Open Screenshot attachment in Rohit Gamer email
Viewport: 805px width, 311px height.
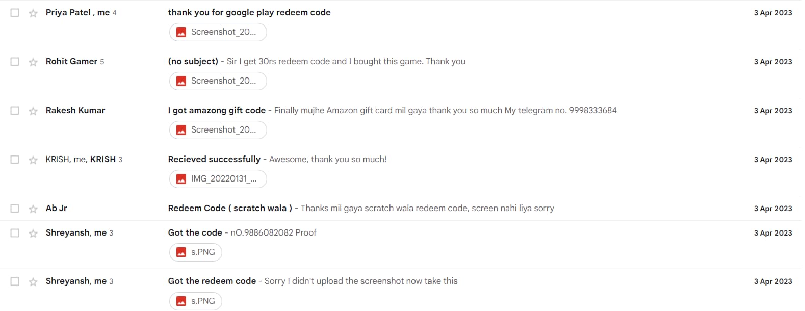tap(218, 81)
